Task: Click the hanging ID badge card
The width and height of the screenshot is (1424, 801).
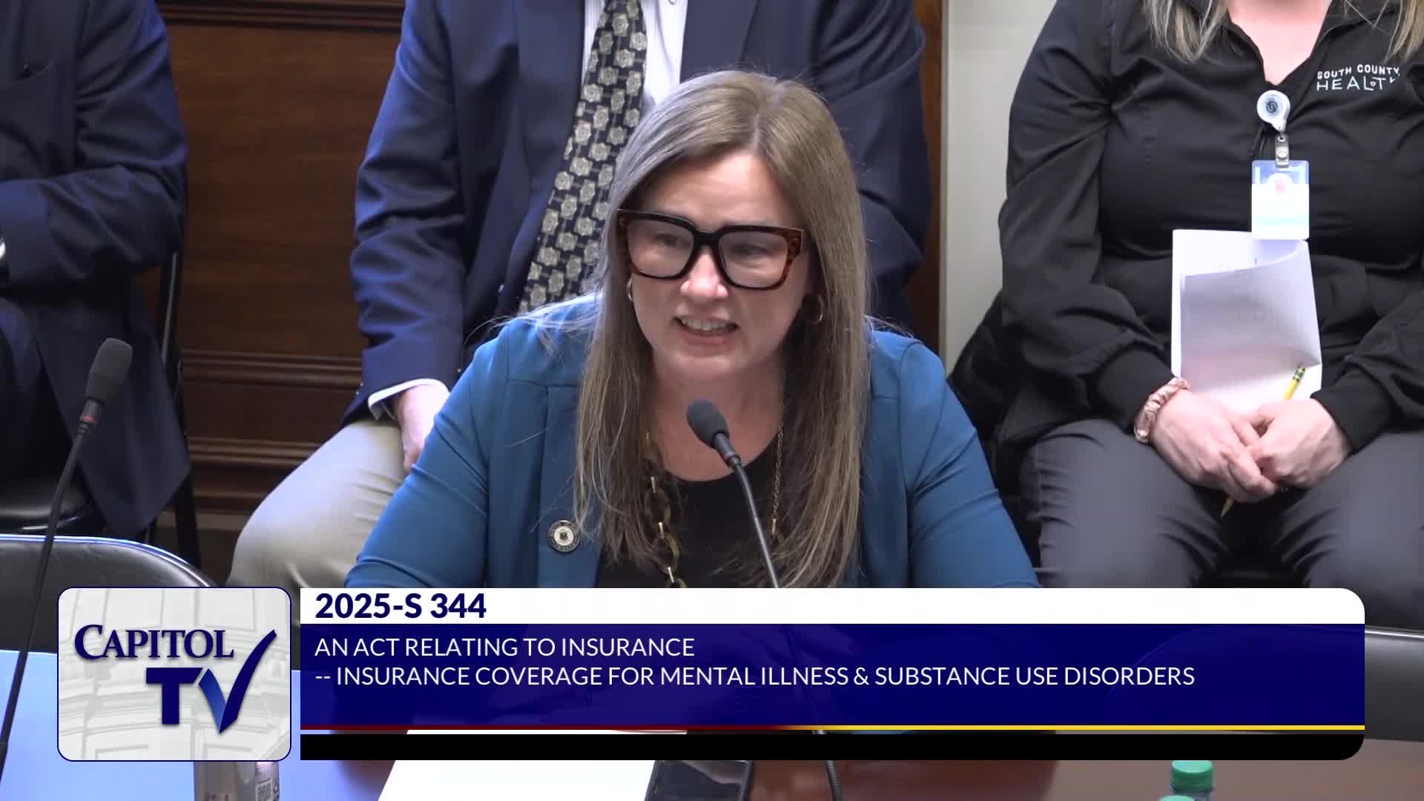Action: (1279, 199)
